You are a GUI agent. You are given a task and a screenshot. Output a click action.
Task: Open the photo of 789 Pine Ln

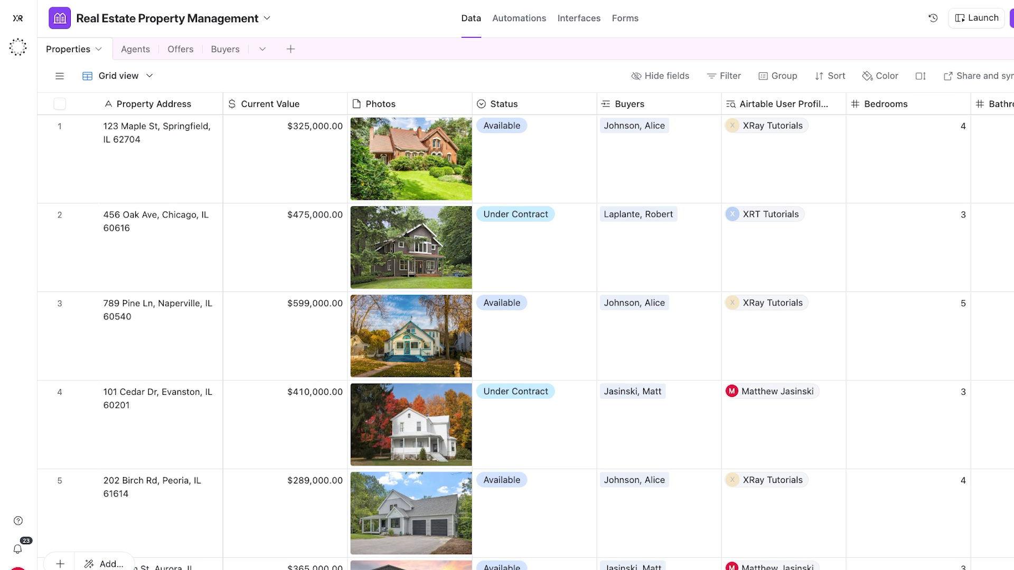click(x=411, y=336)
